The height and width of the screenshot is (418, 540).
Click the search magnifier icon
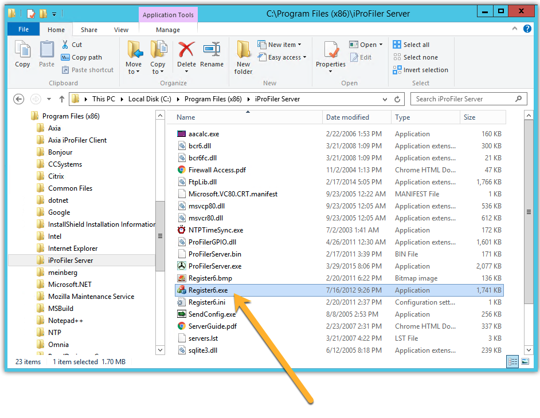[x=518, y=98]
